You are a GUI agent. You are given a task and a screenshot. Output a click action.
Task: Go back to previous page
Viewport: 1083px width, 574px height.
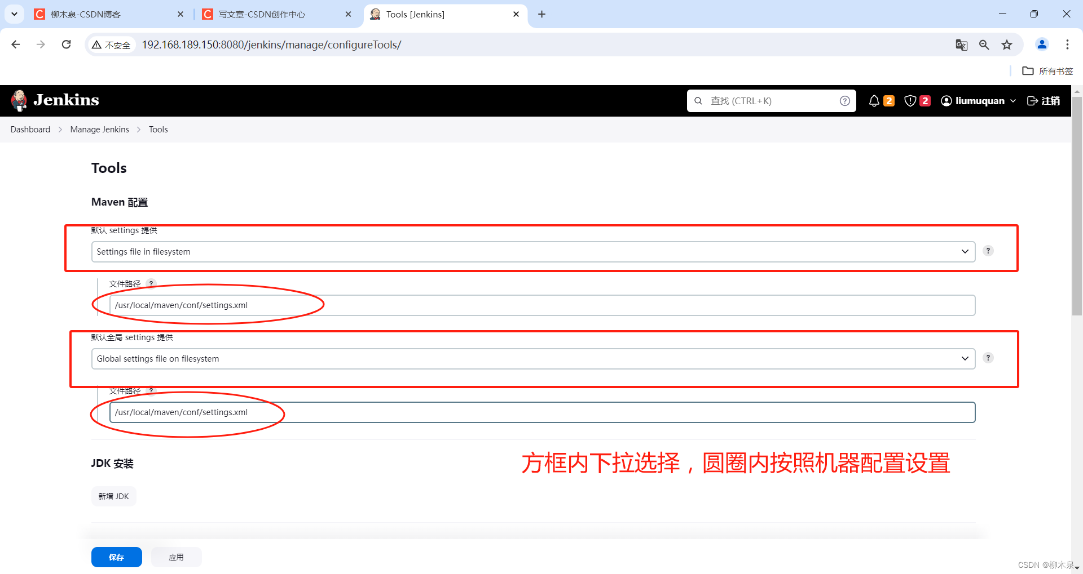(x=16, y=44)
